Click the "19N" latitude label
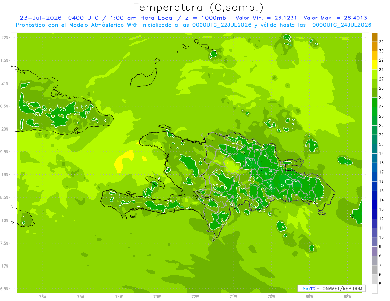390x301 pixels. coord(5,175)
